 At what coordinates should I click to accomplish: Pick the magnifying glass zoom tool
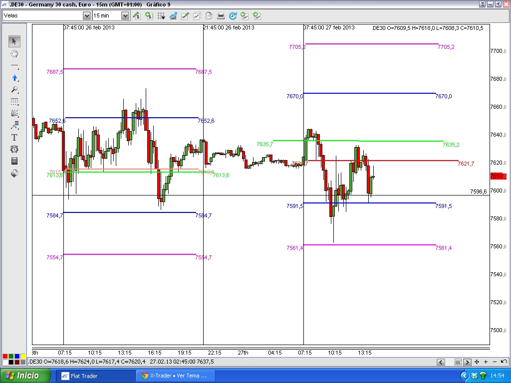tap(14, 90)
